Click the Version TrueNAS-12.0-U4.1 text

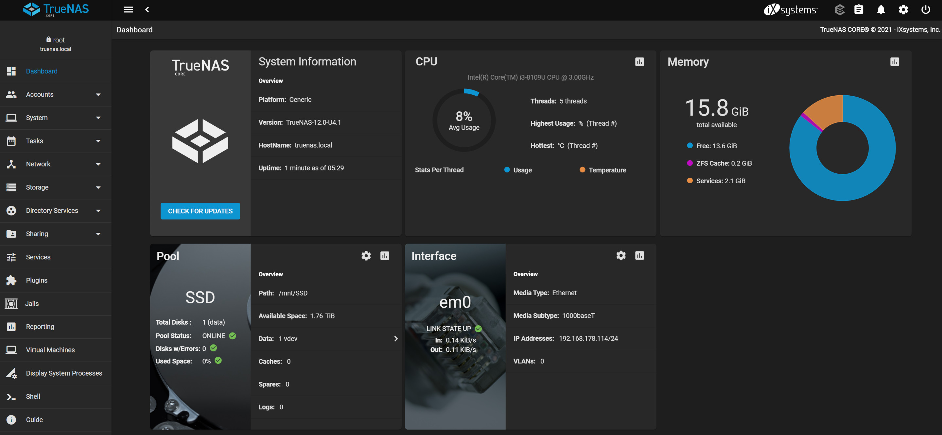click(300, 122)
